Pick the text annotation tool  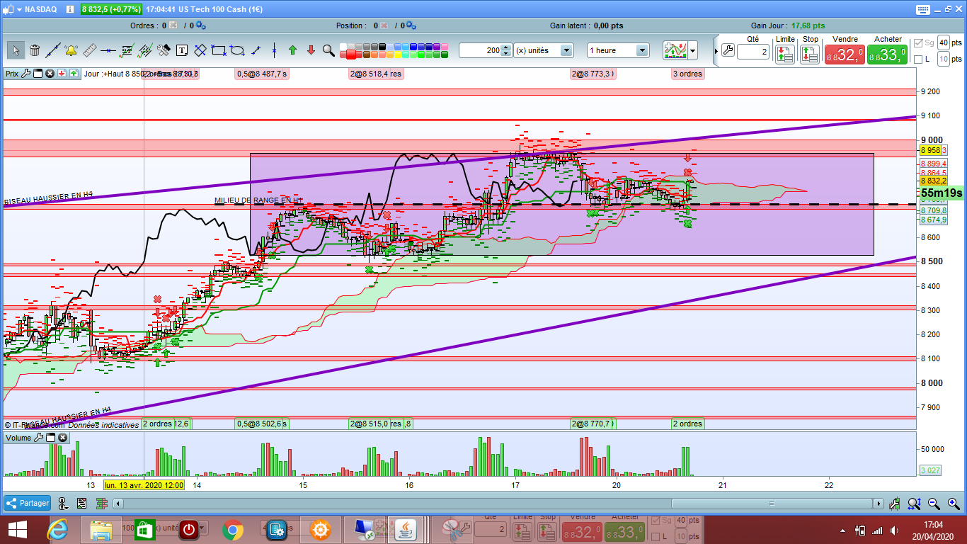click(x=182, y=50)
